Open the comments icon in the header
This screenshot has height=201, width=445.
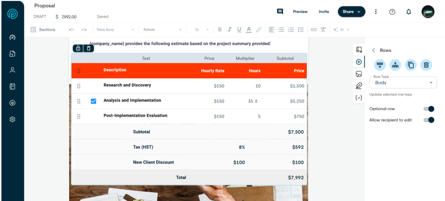click(280, 12)
